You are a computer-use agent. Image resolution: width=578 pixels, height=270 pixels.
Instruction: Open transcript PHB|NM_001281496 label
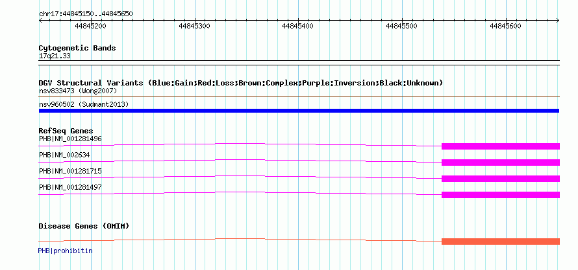(x=70, y=139)
